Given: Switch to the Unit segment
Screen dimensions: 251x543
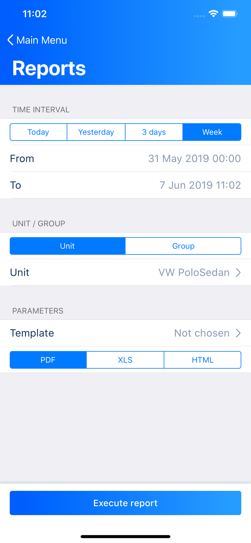Looking at the screenshot, I should click(68, 246).
